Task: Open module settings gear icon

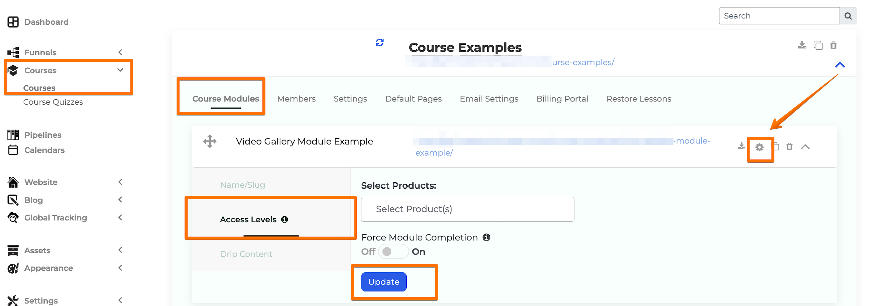Action: [x=759, y=147]
